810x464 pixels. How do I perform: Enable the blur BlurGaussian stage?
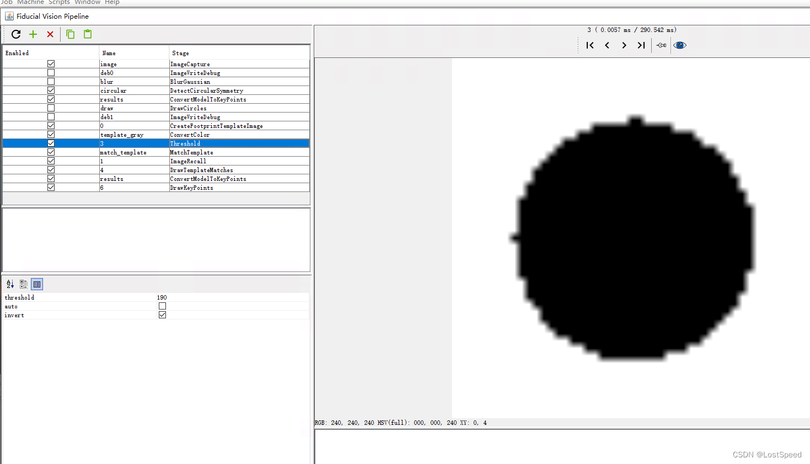(x=51, y=82)
